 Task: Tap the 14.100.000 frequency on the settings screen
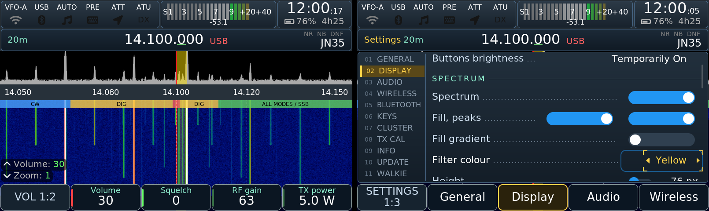(x=521, y=40)
